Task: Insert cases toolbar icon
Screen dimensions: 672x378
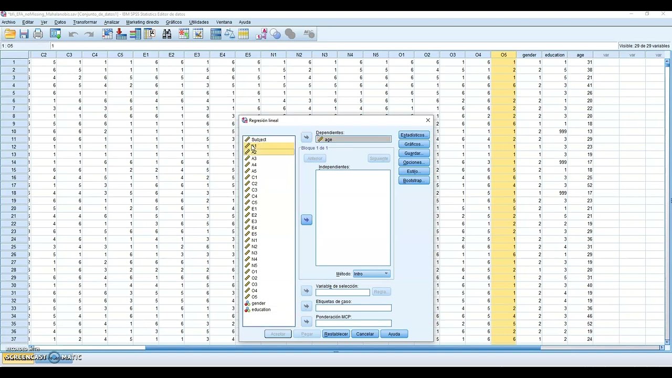Action: tap(184, 34)
